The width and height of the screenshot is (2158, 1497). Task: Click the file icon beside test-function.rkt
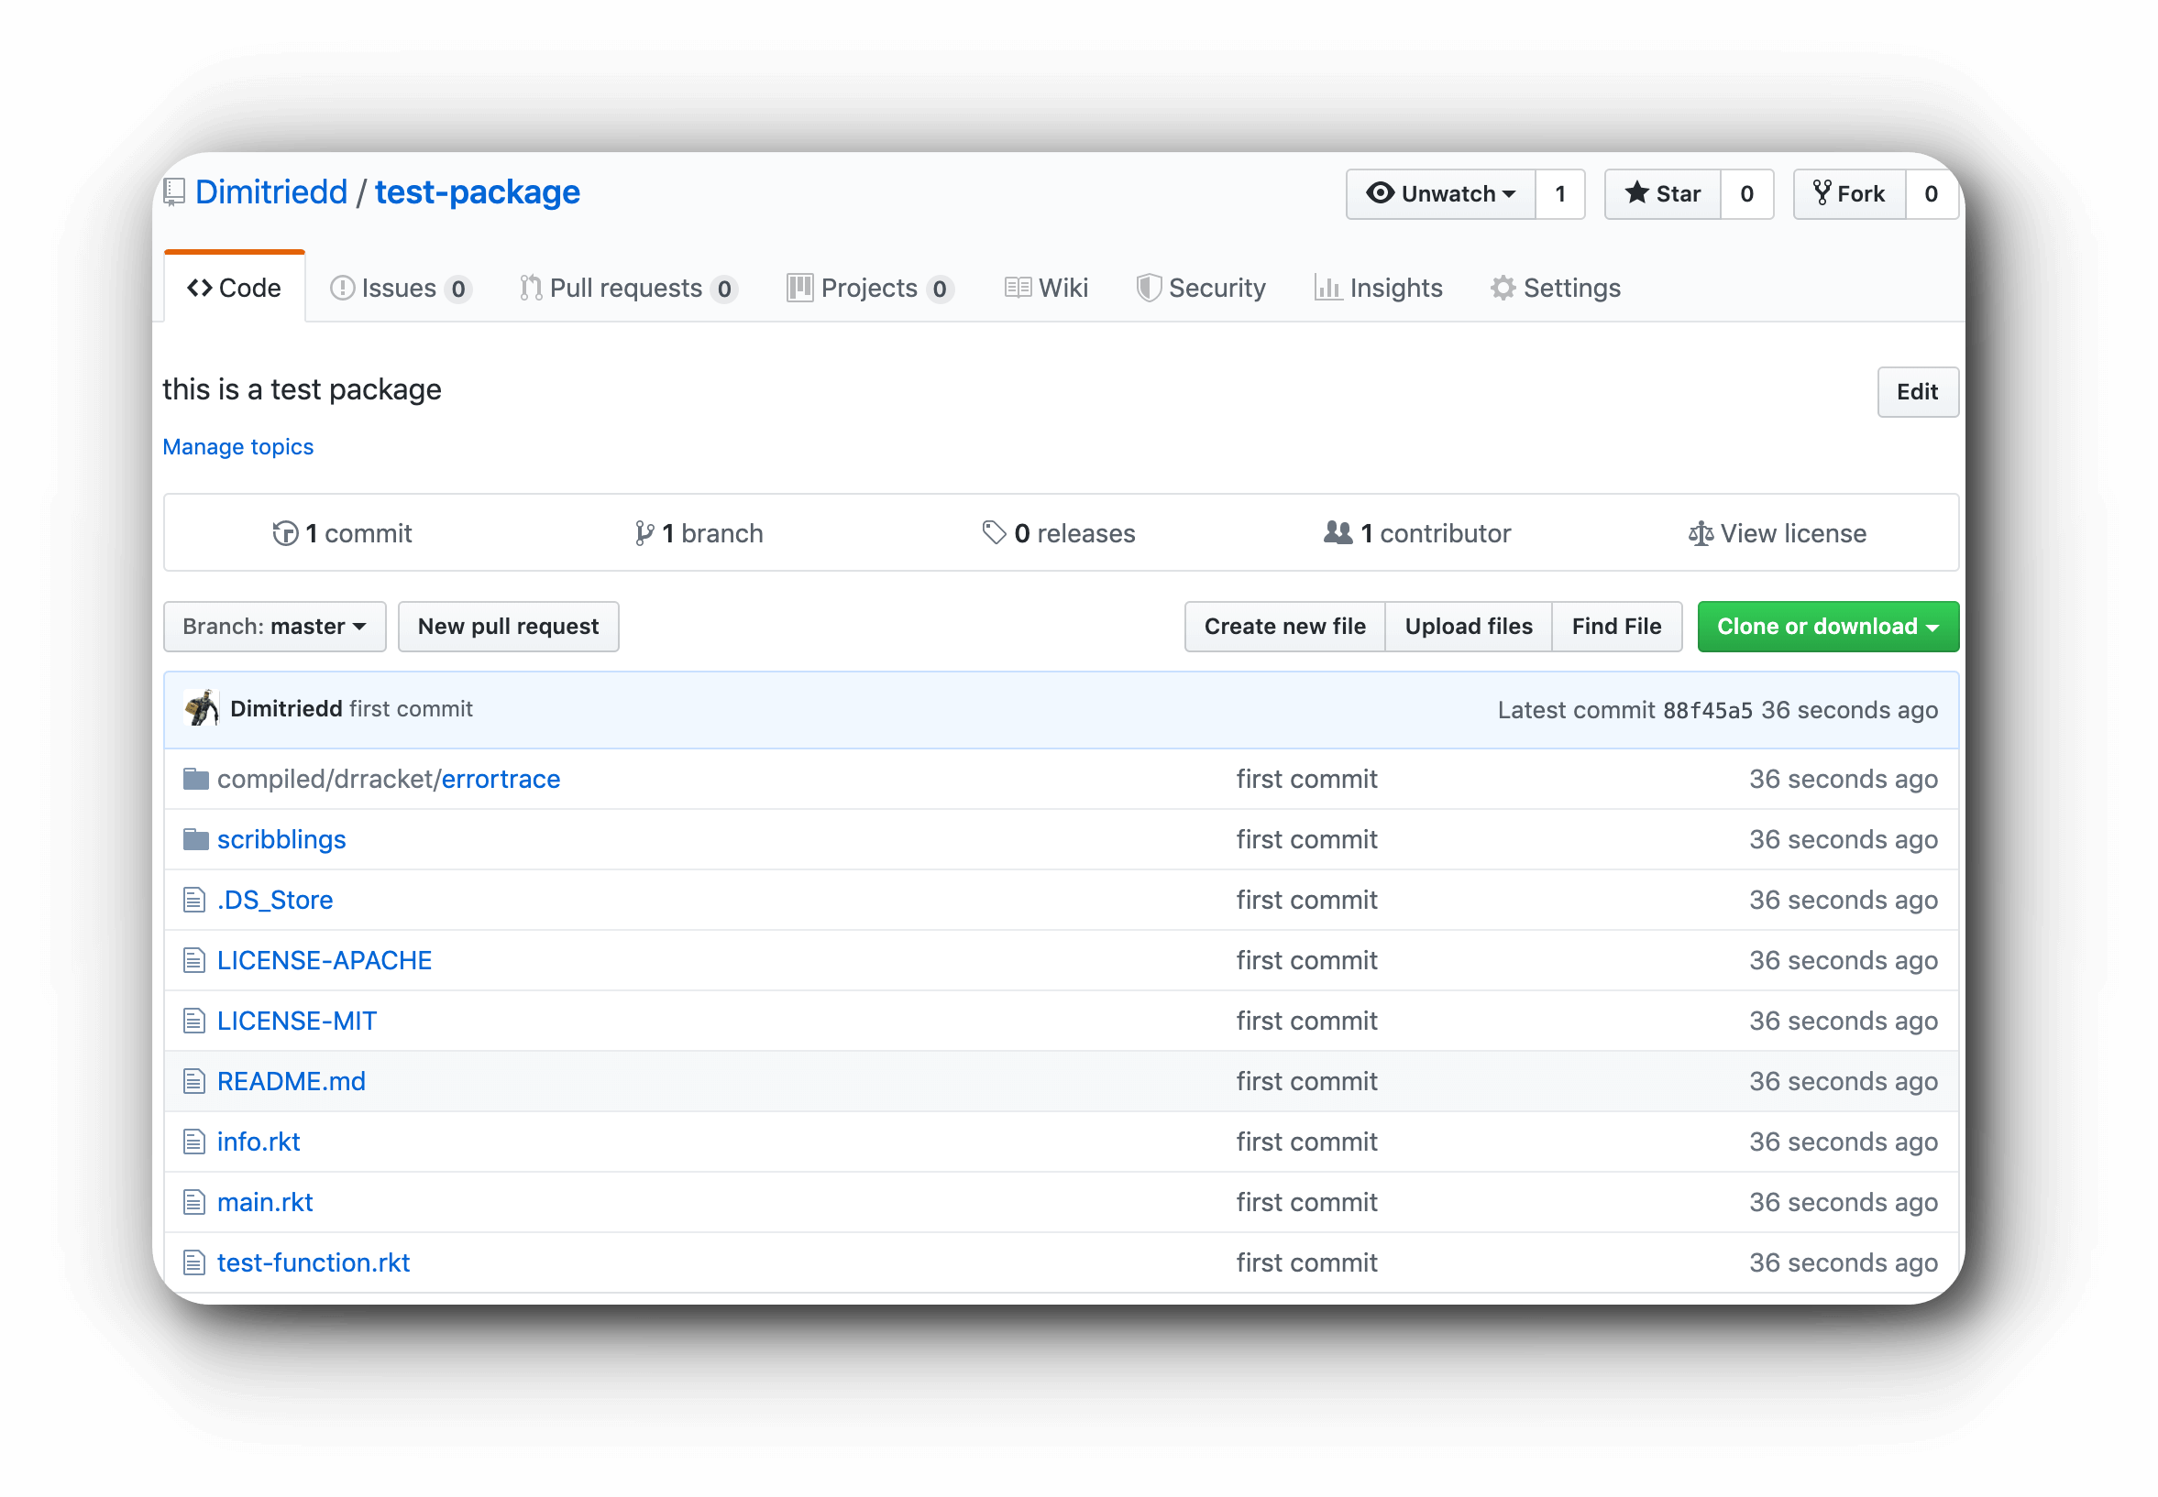(194, 1262)
